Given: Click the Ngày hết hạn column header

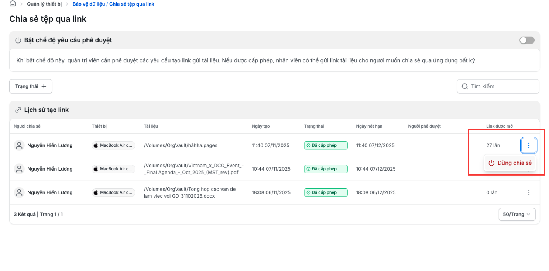Looking at the screenshot, I should tap(369, 126).
